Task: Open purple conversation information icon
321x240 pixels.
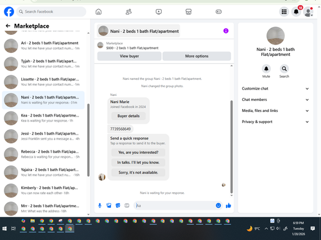Action: pos(226,31)
